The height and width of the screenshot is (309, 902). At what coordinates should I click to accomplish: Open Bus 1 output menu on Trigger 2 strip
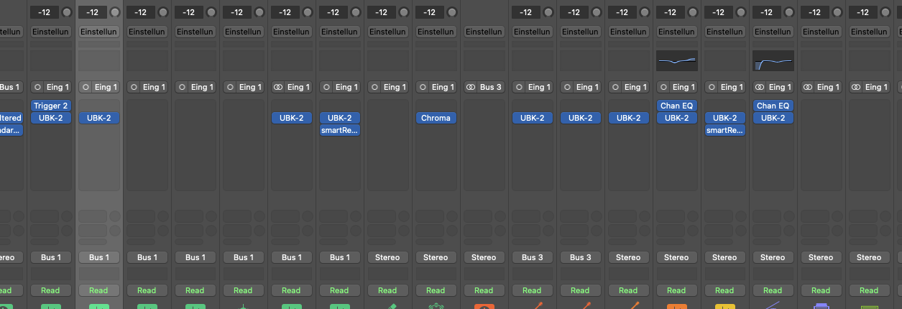coord(50,257)
